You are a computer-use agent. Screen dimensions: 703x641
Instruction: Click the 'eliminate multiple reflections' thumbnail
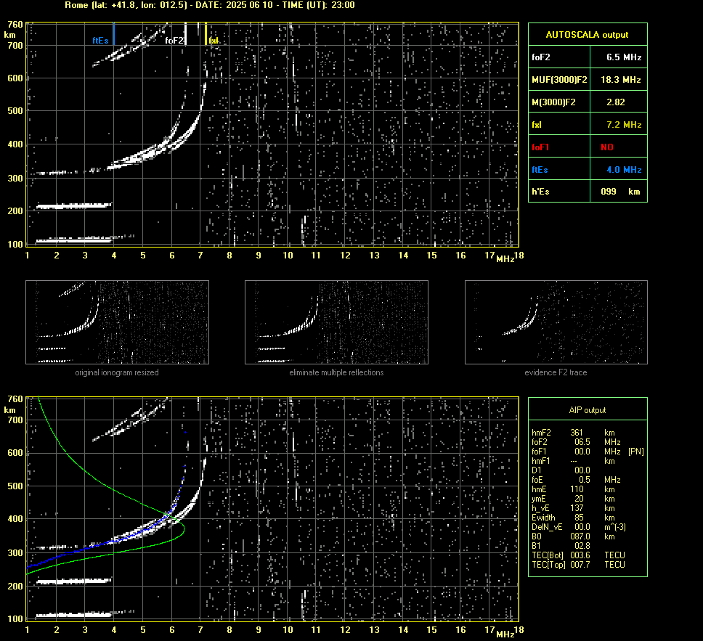[x=336, y=322]
